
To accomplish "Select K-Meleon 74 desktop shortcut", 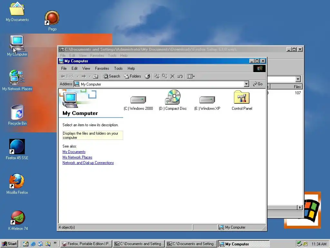I will tap(18, 220).
